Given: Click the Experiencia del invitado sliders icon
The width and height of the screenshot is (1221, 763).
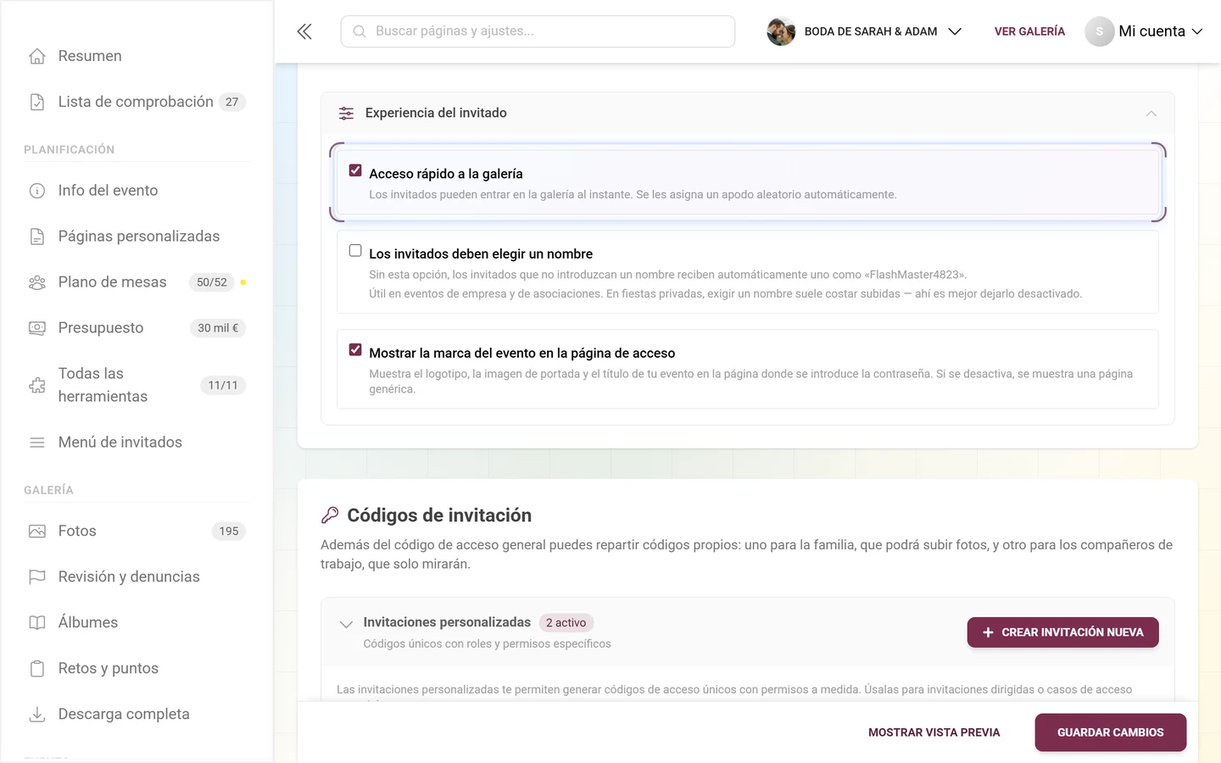Looking at the screenshot, I should pos(346,114).
